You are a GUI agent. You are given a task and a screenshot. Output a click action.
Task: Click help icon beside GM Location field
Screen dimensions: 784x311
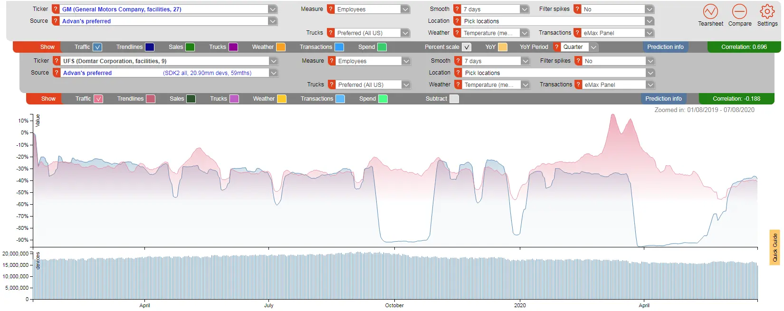click(x=457, y=21)
